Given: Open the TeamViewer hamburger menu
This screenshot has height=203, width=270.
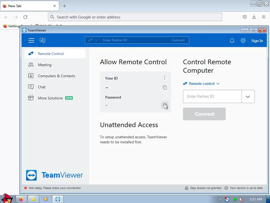Looking at the screenshot, I should [x=31, y=40].
